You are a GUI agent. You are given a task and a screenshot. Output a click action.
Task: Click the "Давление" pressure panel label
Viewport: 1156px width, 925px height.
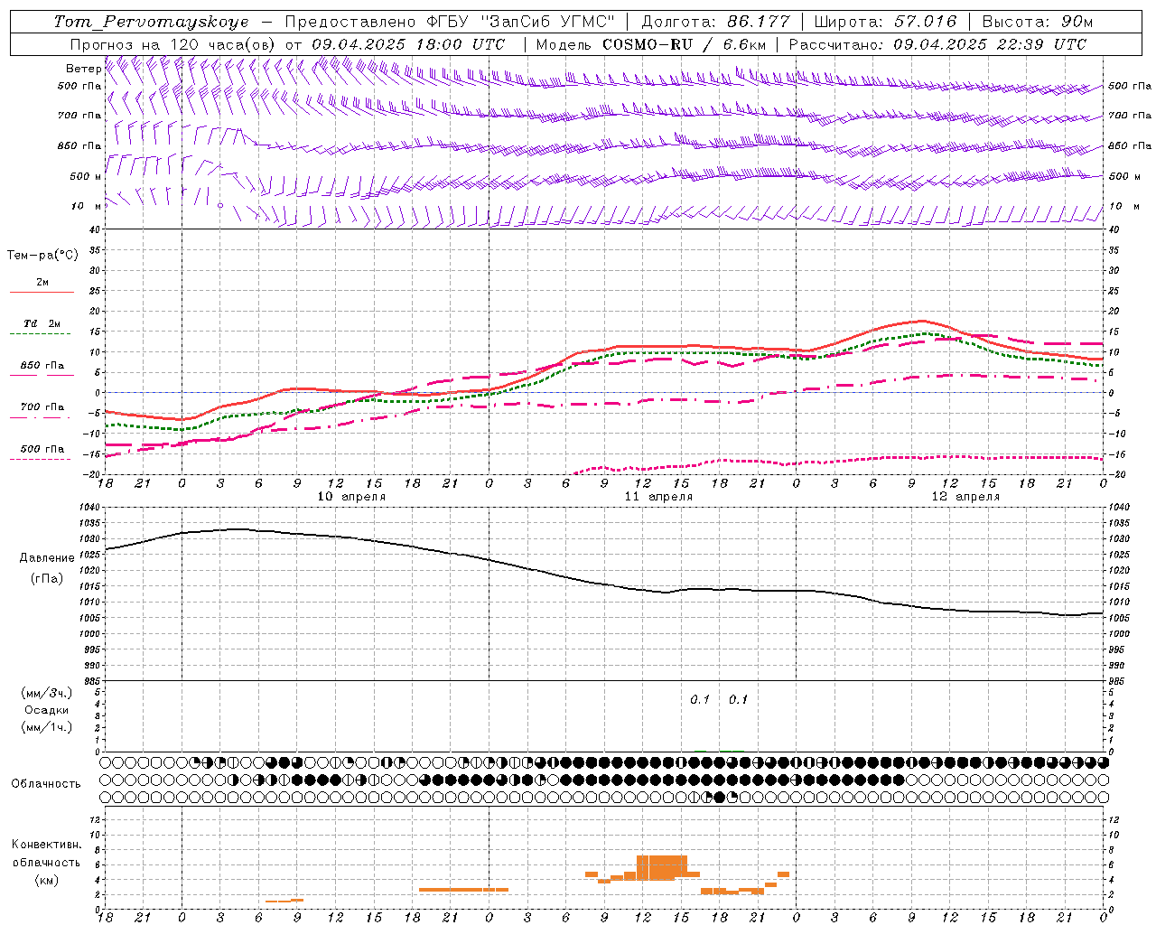(x=47, y=558)
